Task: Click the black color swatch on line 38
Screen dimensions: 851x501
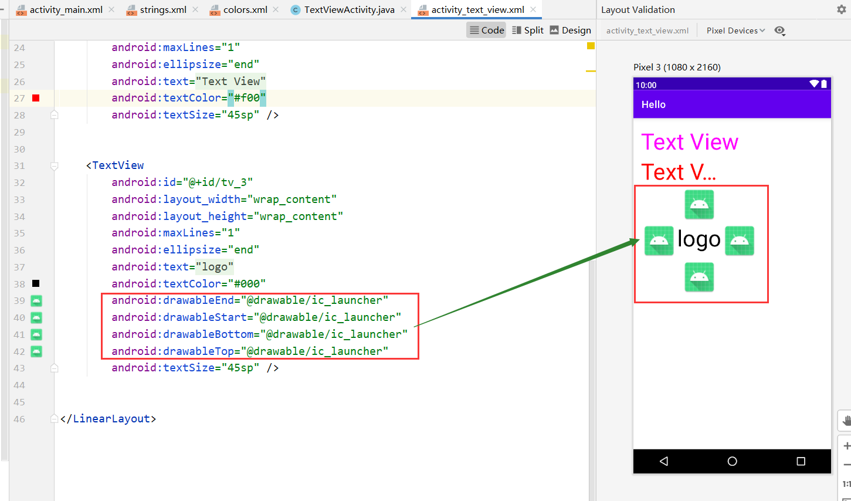Action: tap(36, 283)
